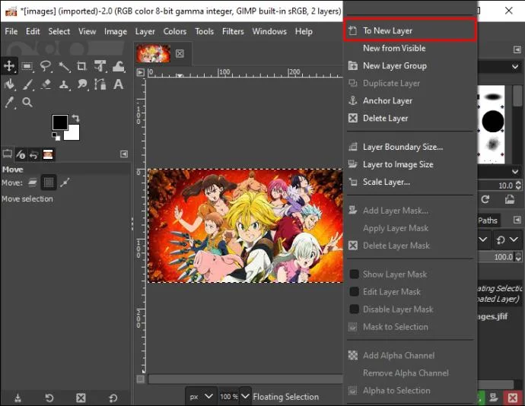Open layer mode dropdown in layers panel
The image size is (525, 406).
(483, 239)
